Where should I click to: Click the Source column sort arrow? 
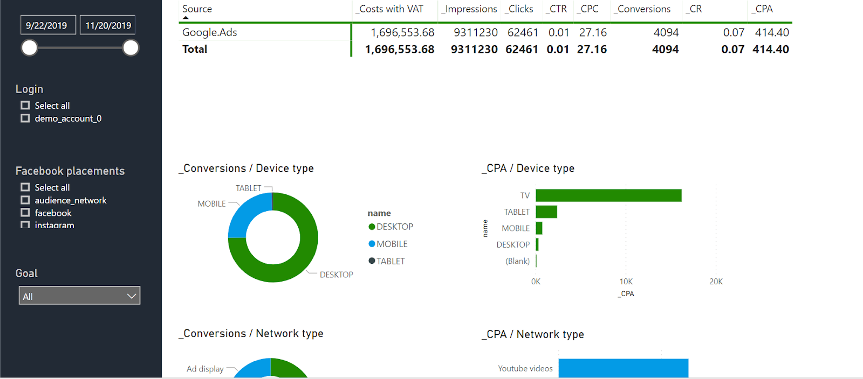[x=186, y=18]
